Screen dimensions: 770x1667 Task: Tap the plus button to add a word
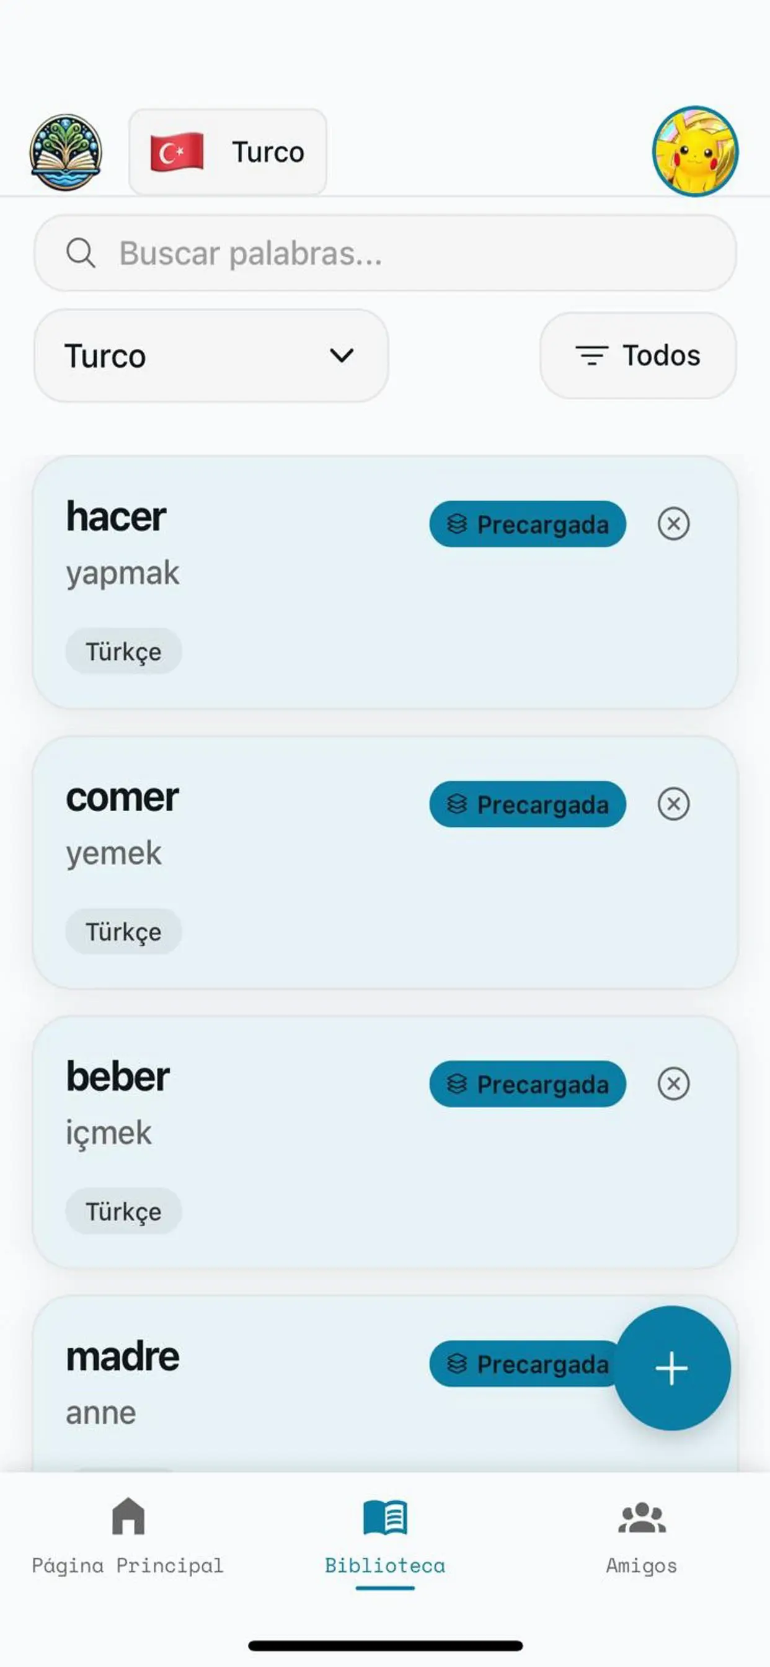(x=671, y=1368)
